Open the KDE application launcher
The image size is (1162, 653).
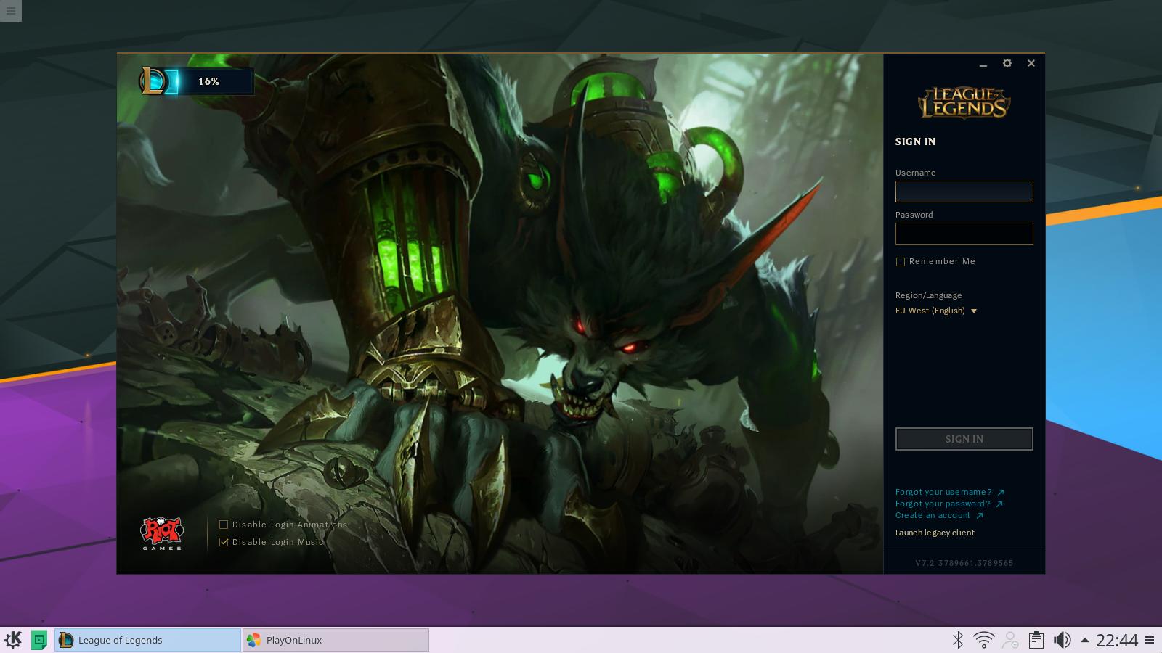point(13,640)
